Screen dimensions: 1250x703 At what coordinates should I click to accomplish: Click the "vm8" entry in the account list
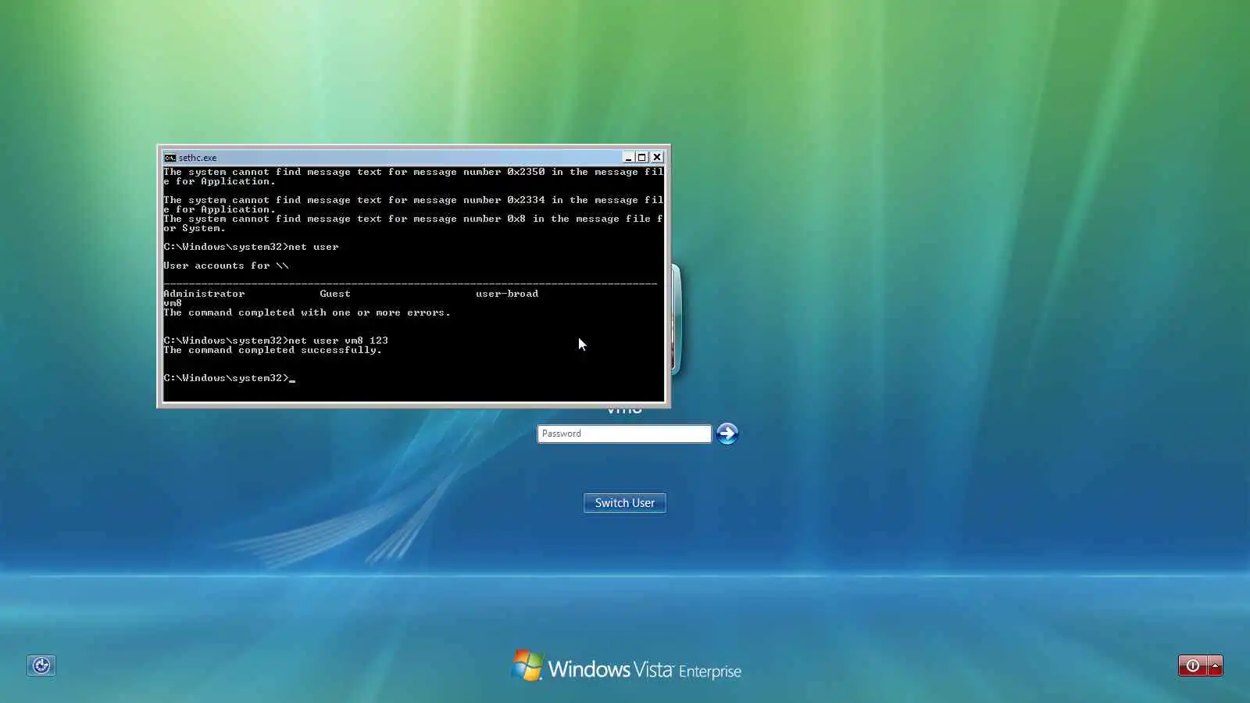coord(173,303)
